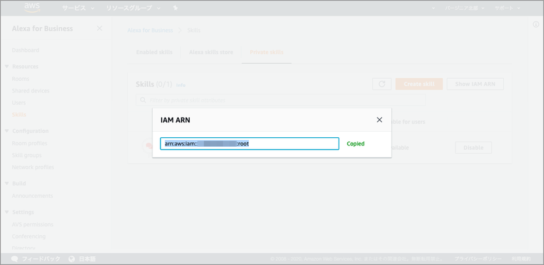Switch to the Alexa skills store tab
The image size is (544, 265).
pyautogui.click(x=211, y=52)
